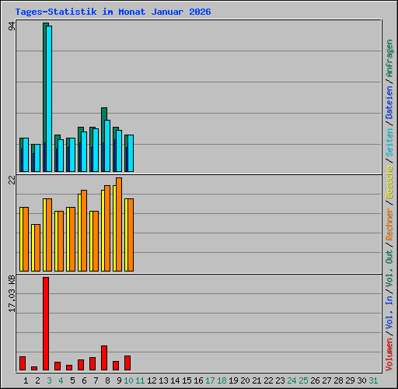
Task: Click day 7 on the x-axis
Action: 96,380
